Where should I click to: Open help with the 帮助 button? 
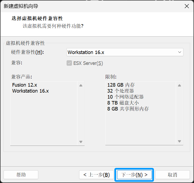click(x=21, y=175)
